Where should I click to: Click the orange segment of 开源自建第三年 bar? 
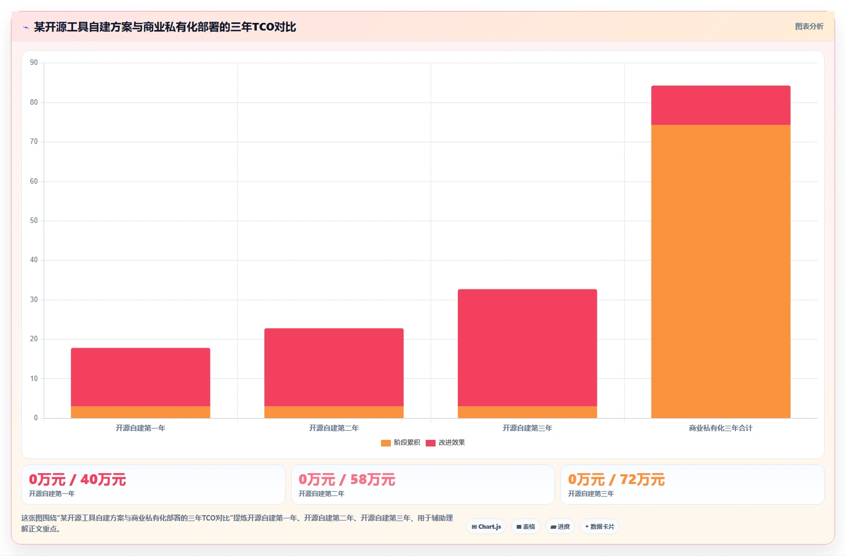coord(528,412)
